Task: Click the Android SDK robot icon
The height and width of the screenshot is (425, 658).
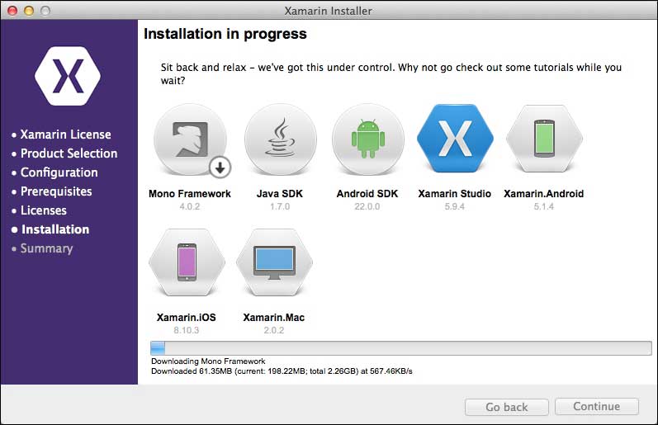Action: coord(368,139)
